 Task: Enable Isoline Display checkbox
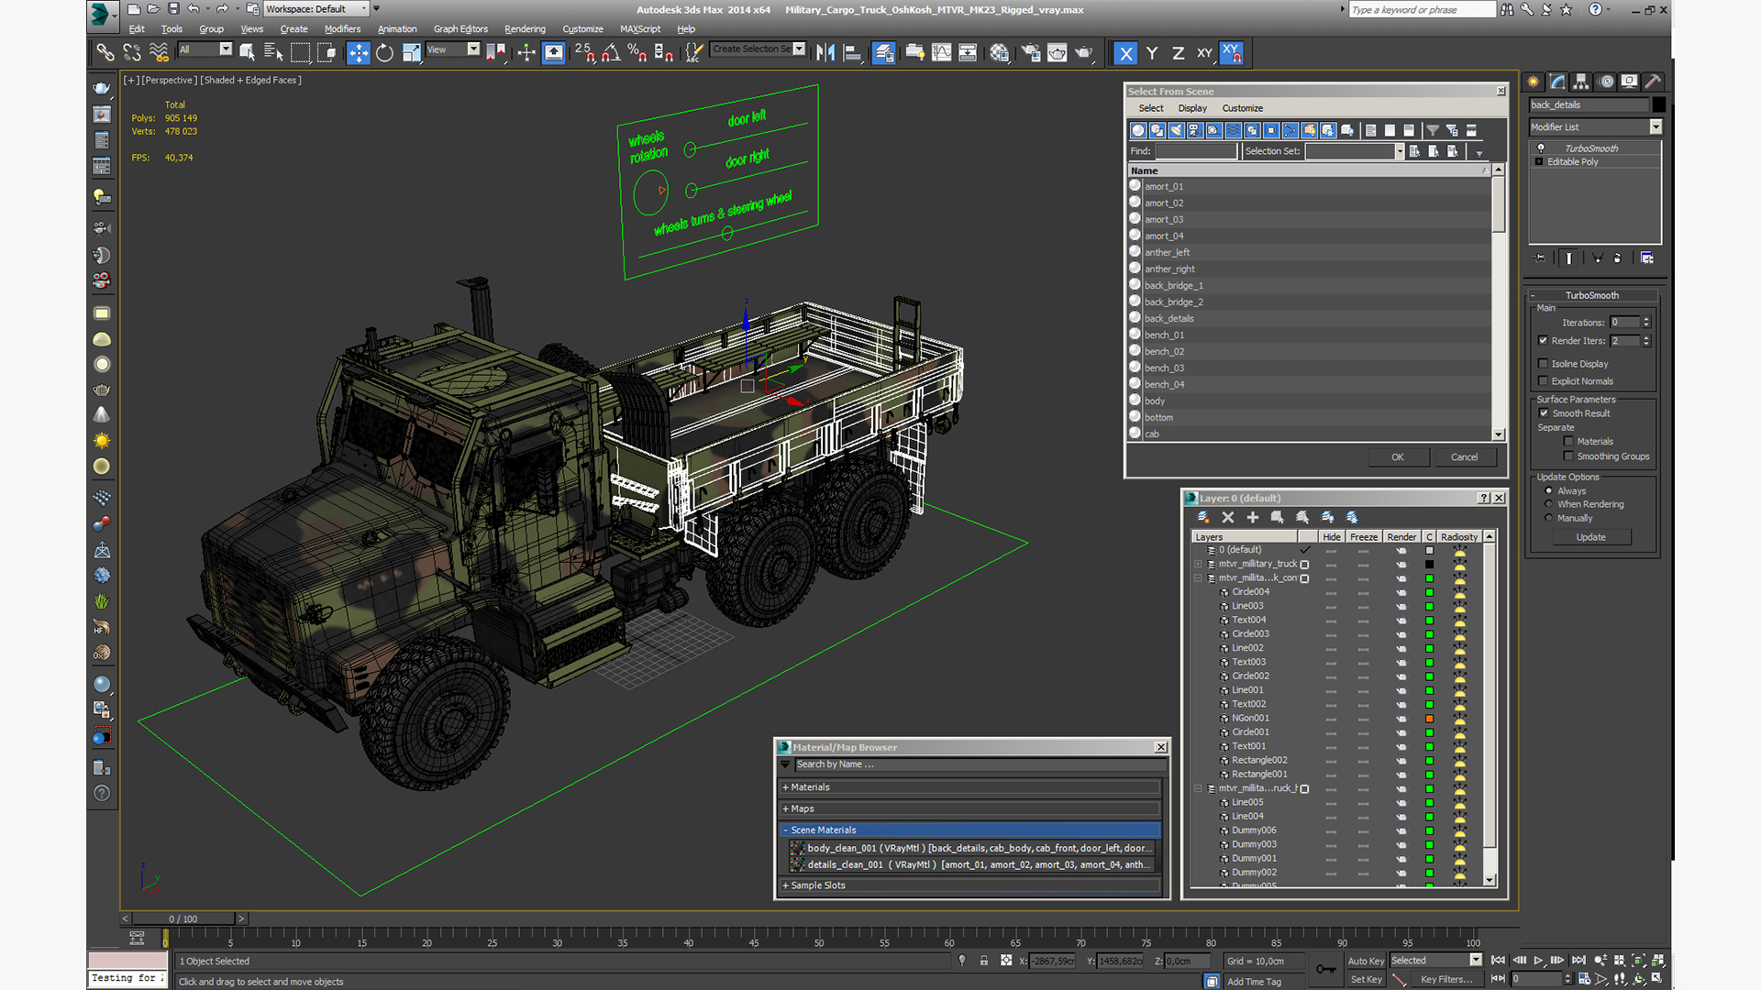coord(1544,364)
